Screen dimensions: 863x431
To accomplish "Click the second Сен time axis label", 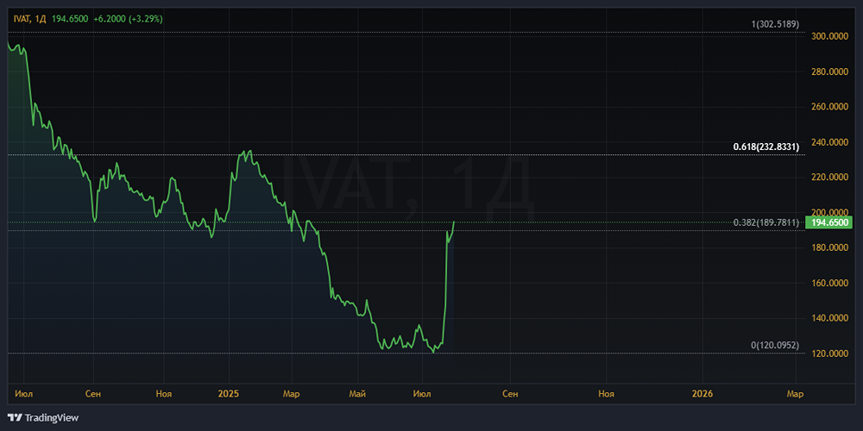I will [510, 394].
